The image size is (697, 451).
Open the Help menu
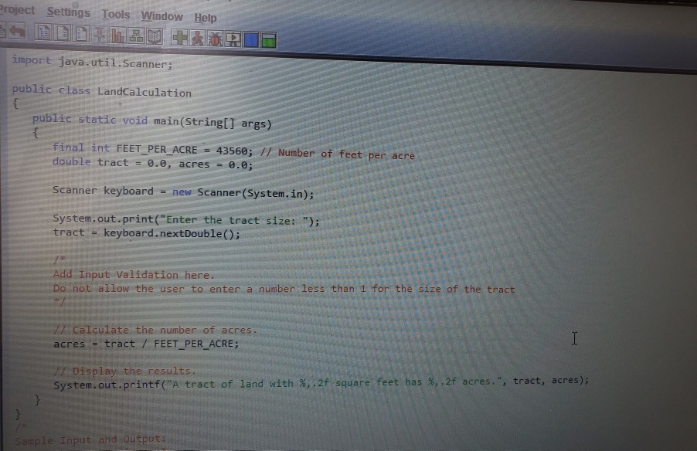click(x=204, y=16)
